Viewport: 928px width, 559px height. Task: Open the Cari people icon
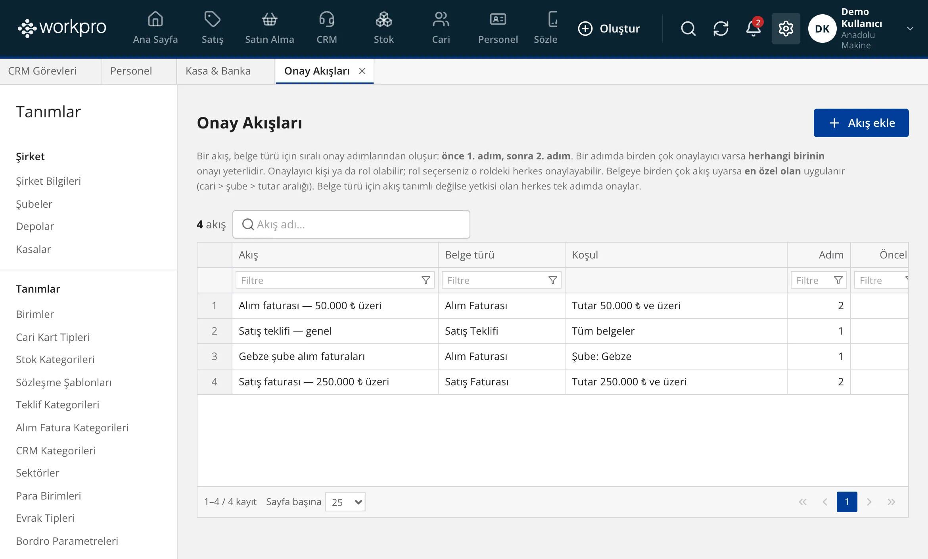[441, 19]
